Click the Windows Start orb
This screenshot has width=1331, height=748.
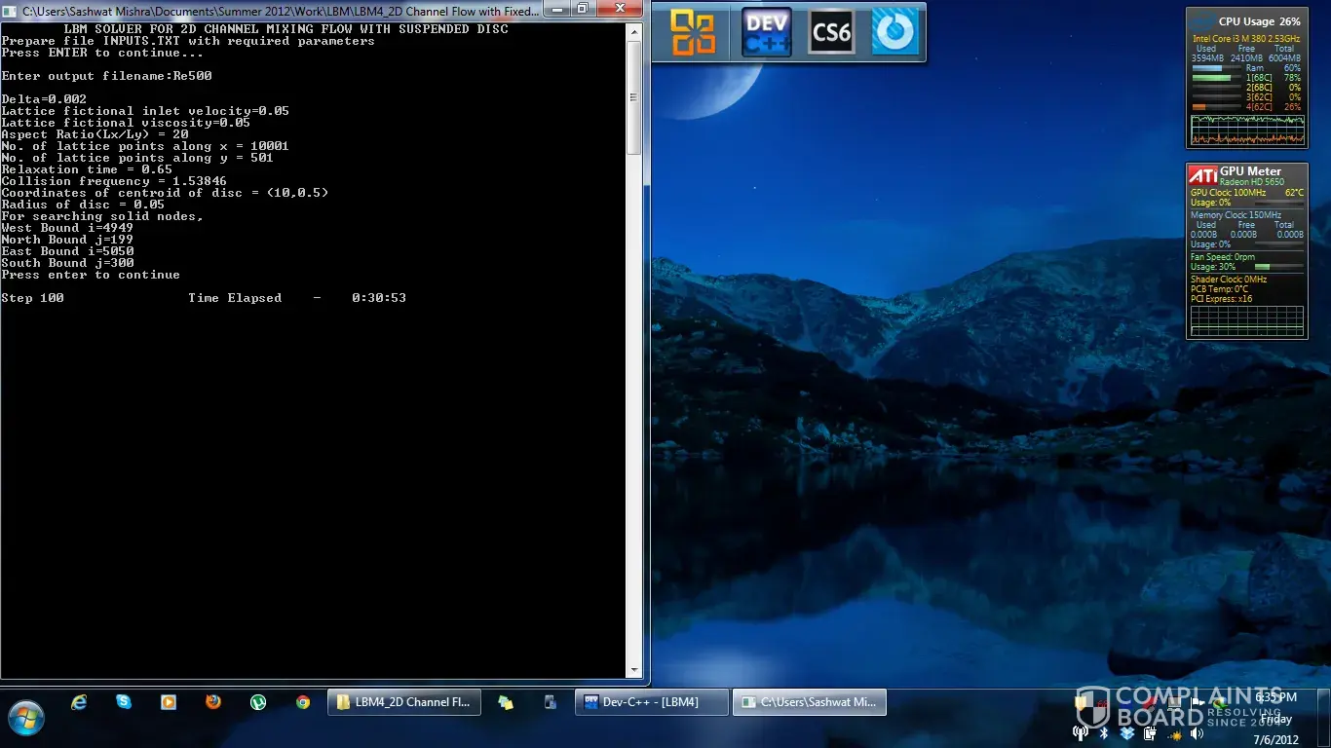click(x=26, y=718)
